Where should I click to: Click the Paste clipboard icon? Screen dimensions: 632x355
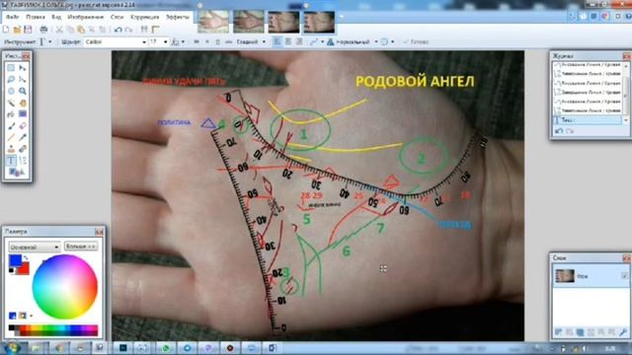81,30
